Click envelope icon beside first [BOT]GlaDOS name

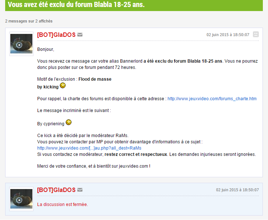click(80, 35)
